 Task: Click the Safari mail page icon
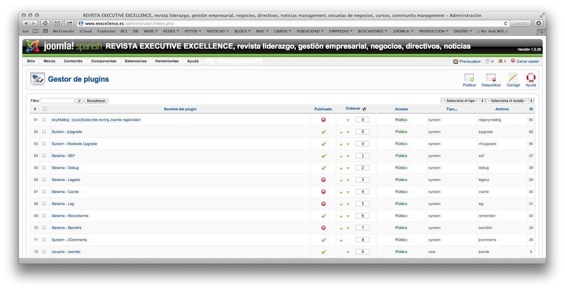click(57, 24)
